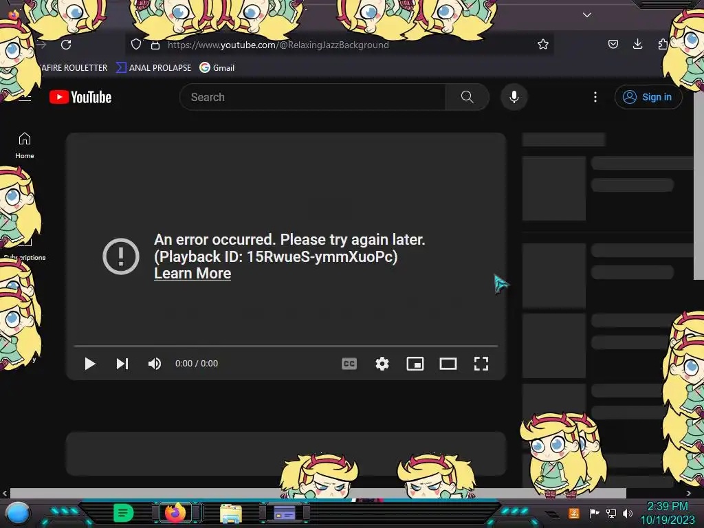704x528 pixels.
Task: Expand the list all tabs chevron
Action: [587, 15]
